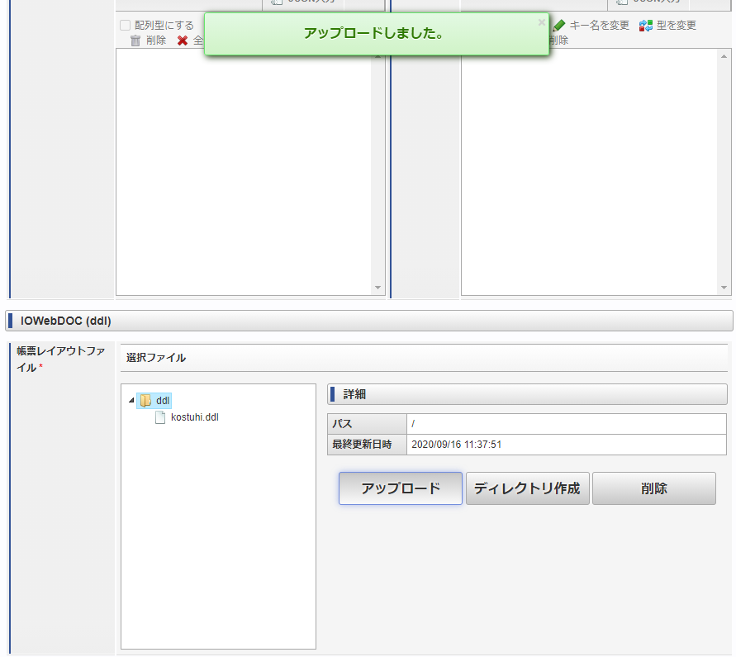Collapse the ddl folder tree node
The height and width of the screenshot is (657, 736).
[131, 401]
